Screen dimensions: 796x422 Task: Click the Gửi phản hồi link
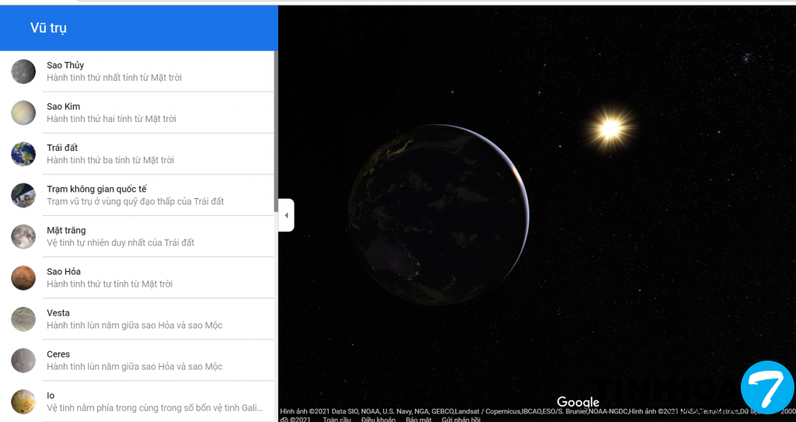click(x=461, y=420)
